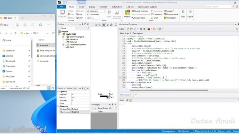Click the New Script icon in editor toolbar
This screenshot has width=239, height=134.
click(128, 29)
